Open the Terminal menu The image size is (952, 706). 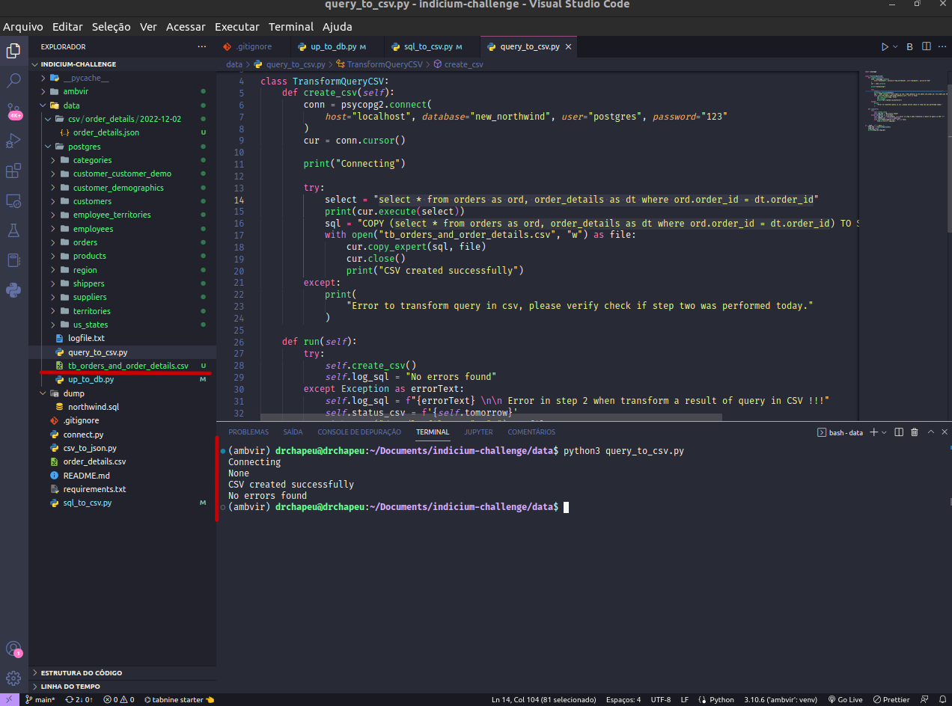[x=290, y=26]
